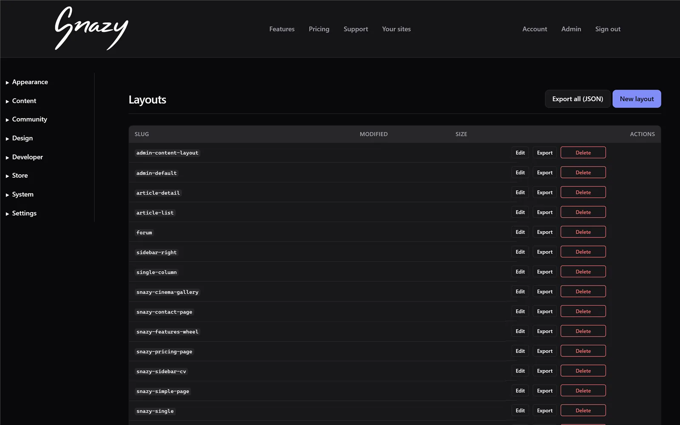Edit the snazy-cinema-gallery layout
Viewport: 680px width, 425px height.
click(520, 292)
